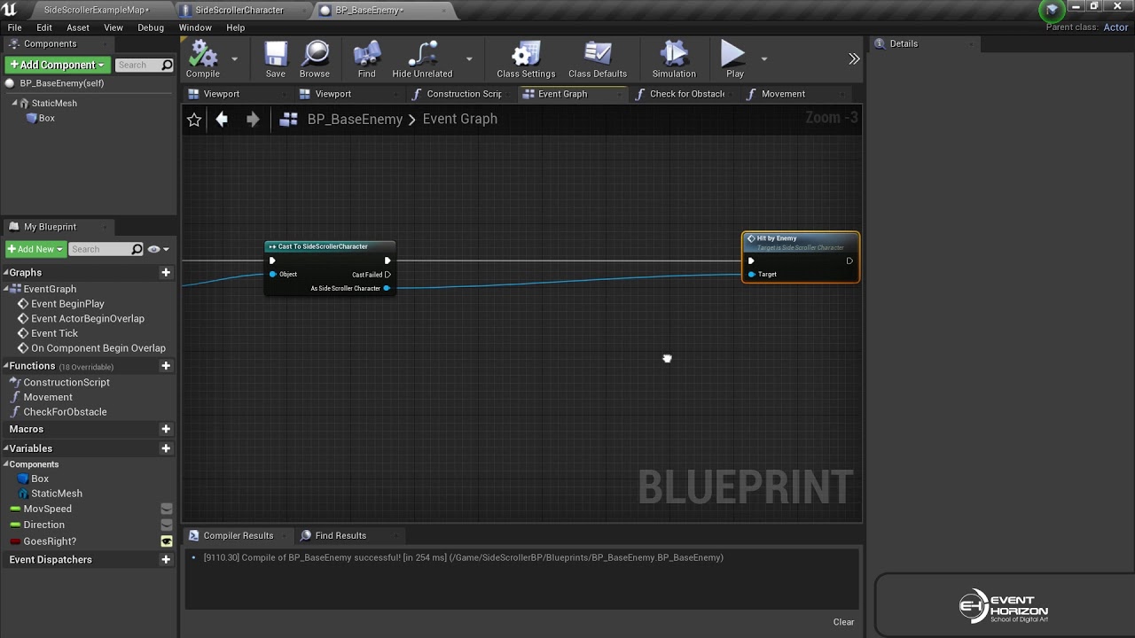The image size is (1135, 638).
Task: Open the Play options dropdown arrow
Action: point(763,59)
